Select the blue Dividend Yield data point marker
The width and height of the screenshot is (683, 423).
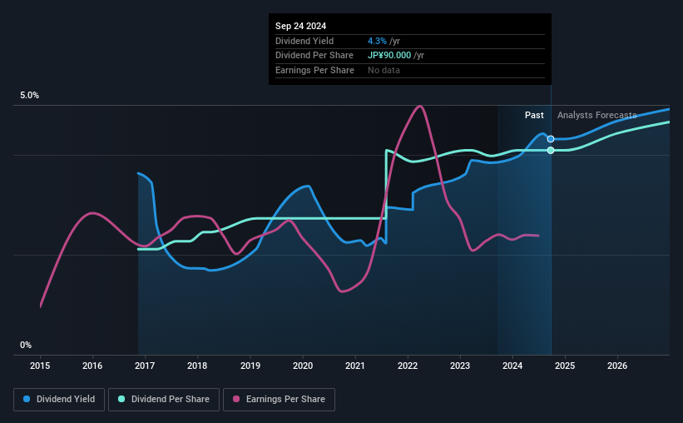pyautogui.click(x=551, y=139)
